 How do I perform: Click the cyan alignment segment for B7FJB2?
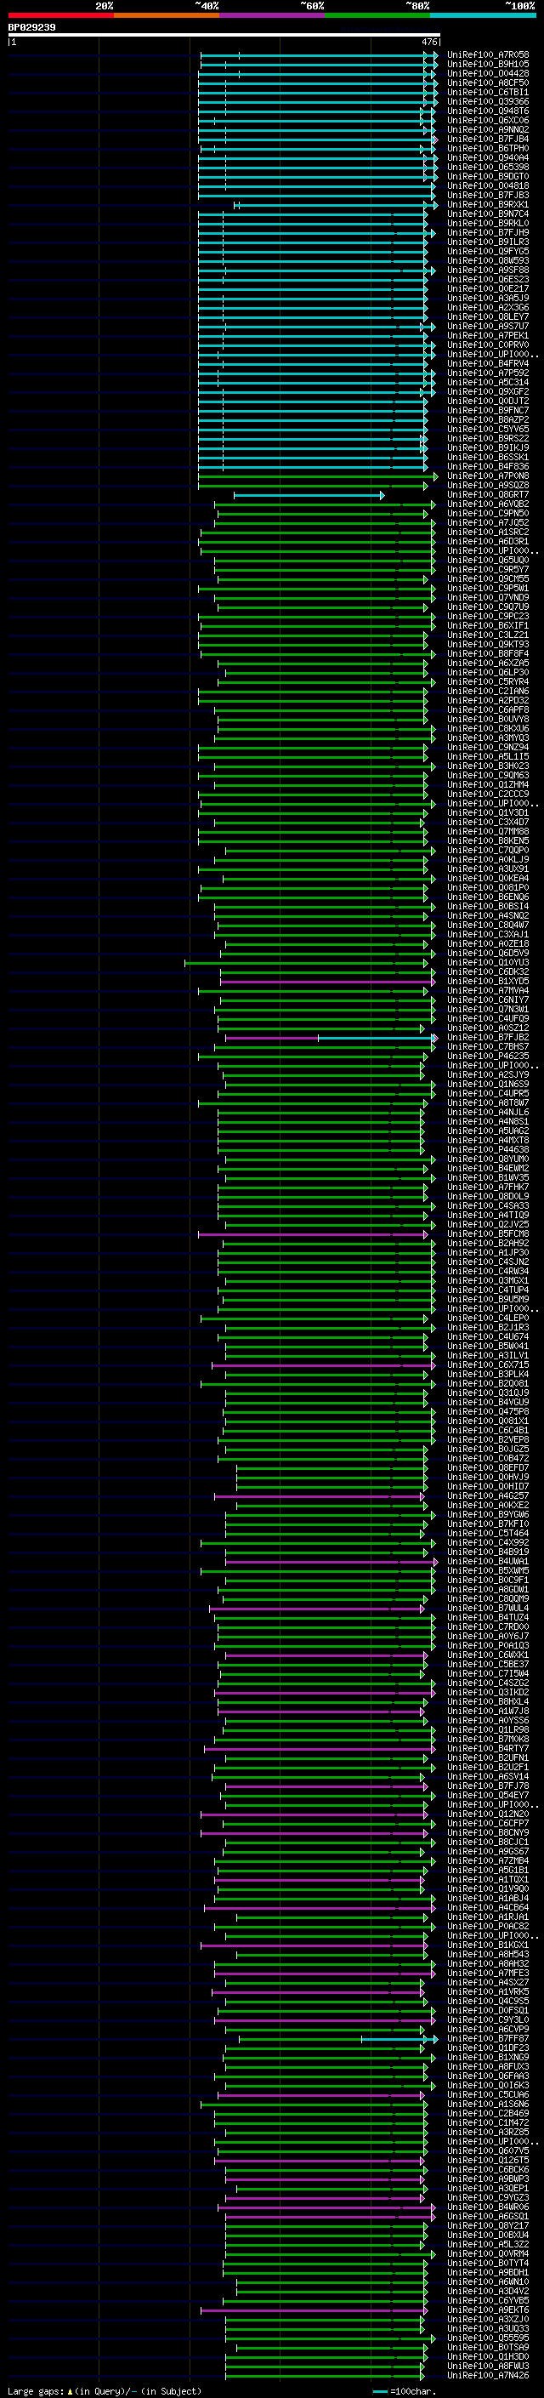click(377, 1038)
